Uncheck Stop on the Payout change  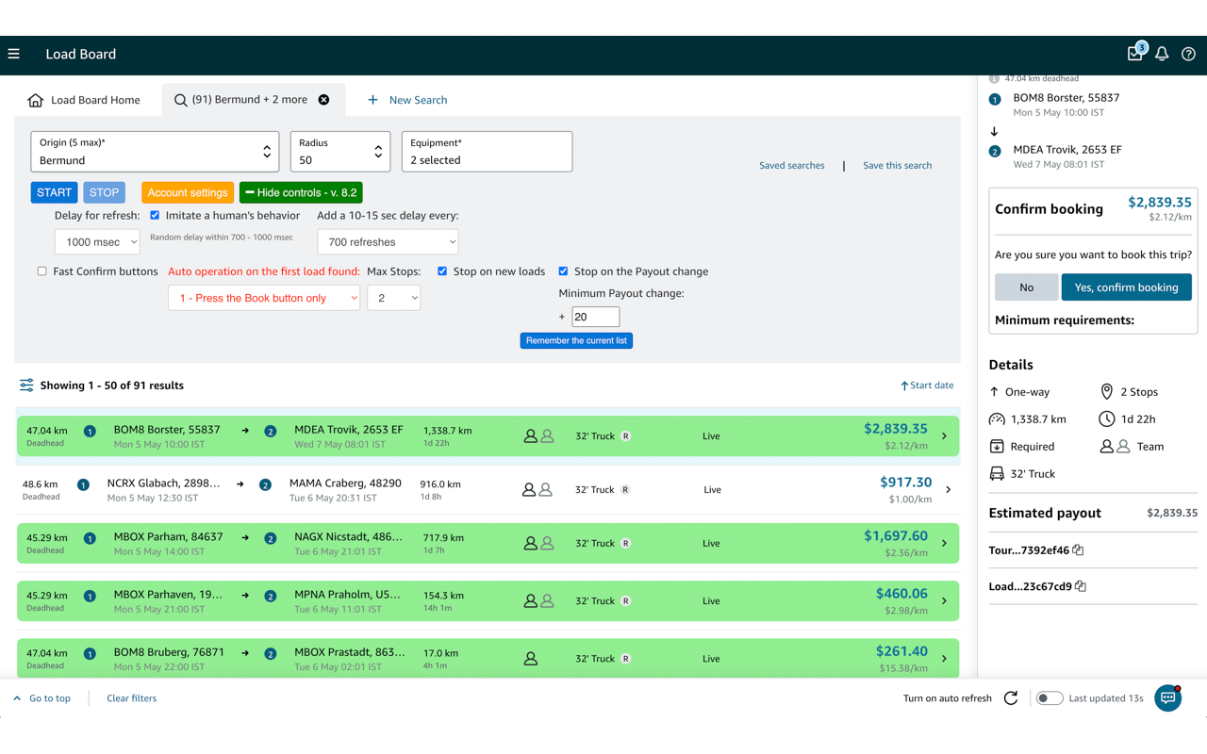pyautogui.click(x=563, y=271)
